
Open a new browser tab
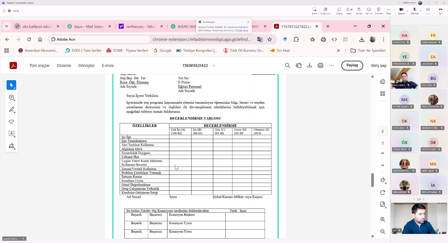point(328,26)
